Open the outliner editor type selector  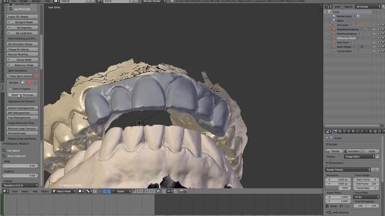[328, 7]
